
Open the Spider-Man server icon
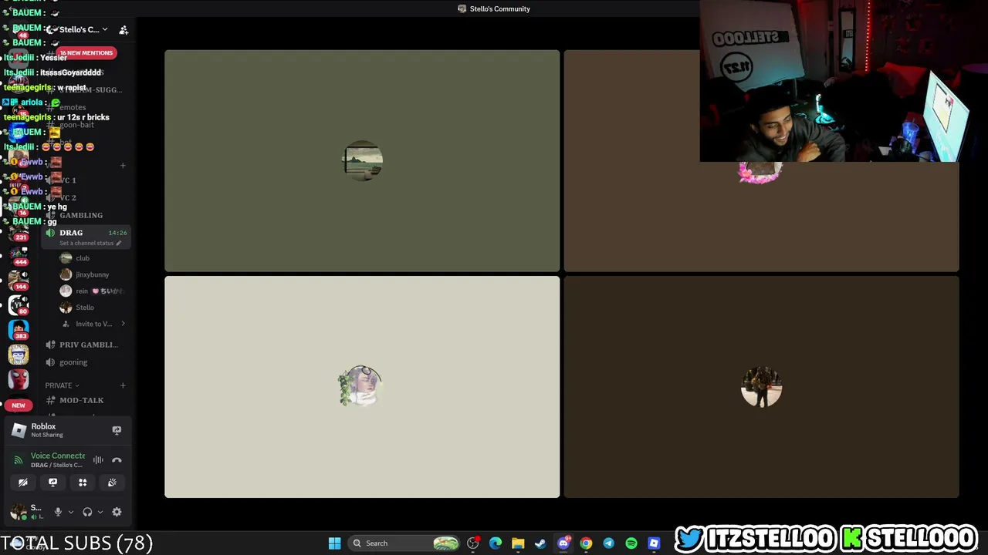pos(19,378)
